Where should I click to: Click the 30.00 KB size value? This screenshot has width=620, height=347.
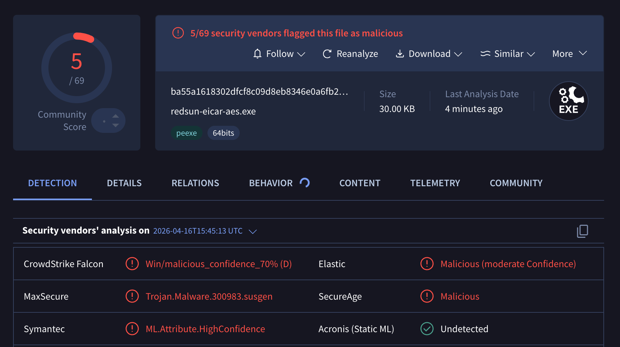(x=397, y=109)
